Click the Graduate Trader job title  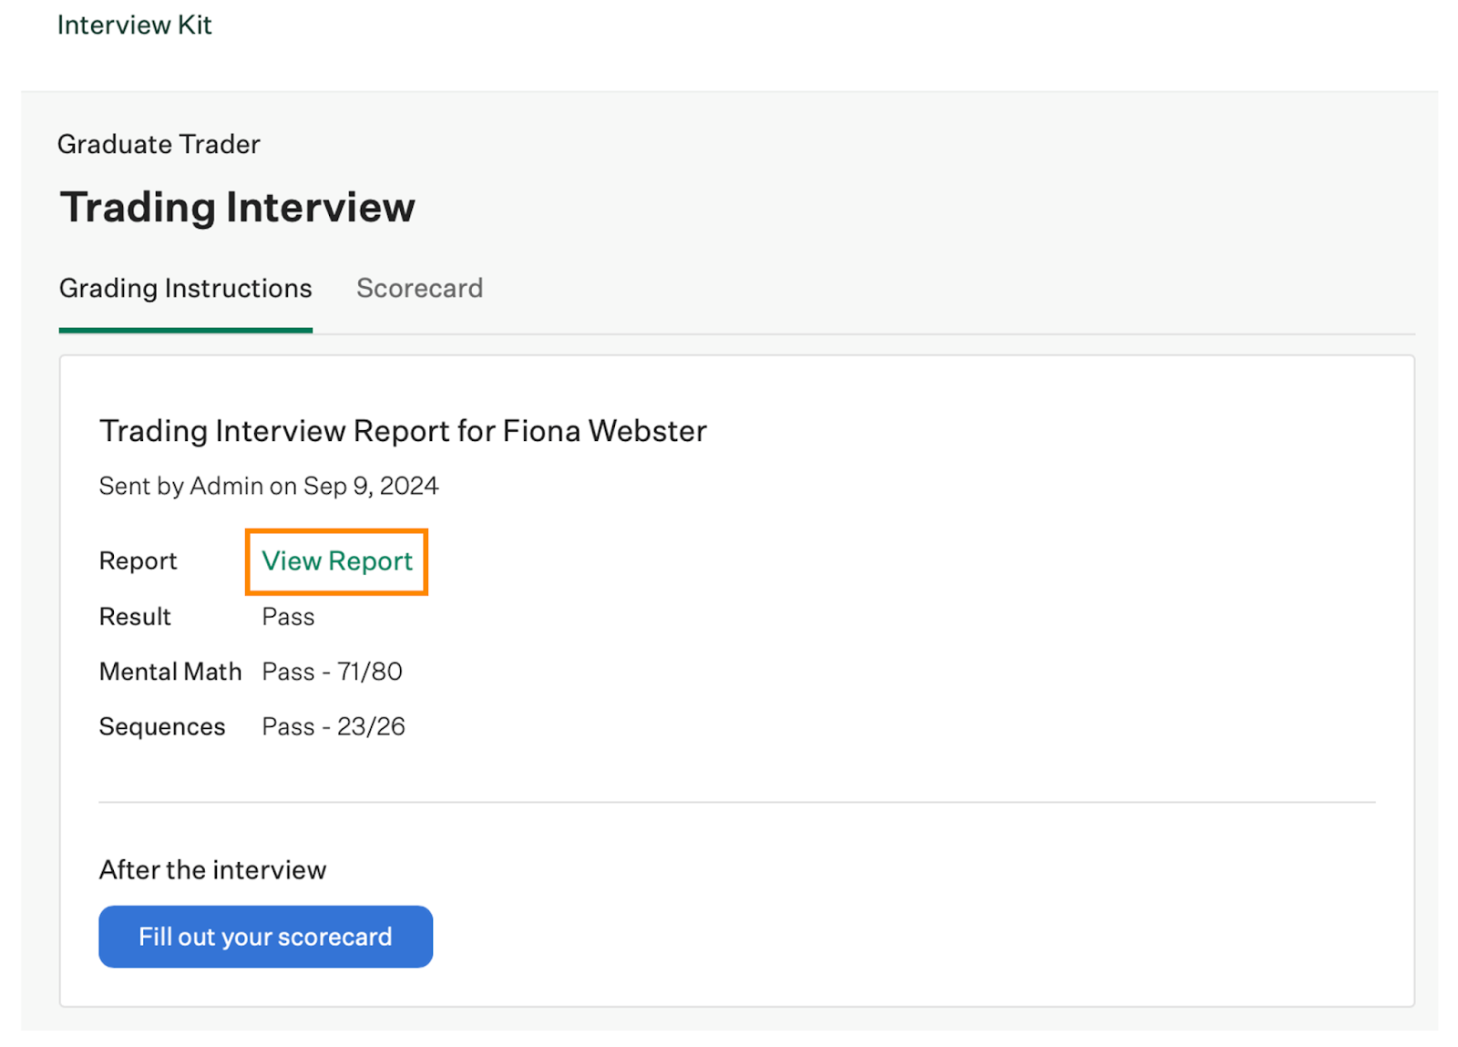point(159,144)
